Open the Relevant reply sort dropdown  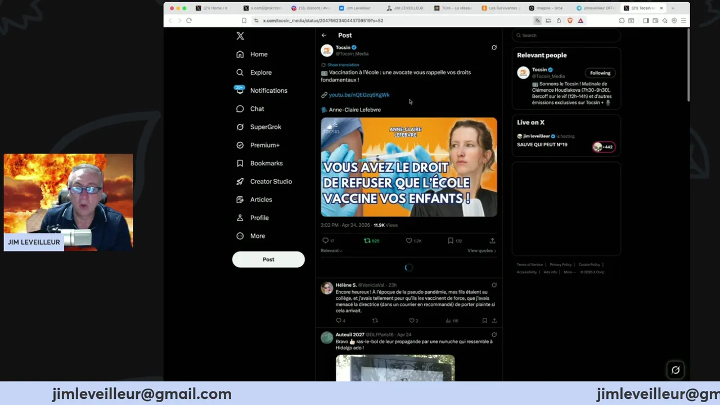[331, 251]
